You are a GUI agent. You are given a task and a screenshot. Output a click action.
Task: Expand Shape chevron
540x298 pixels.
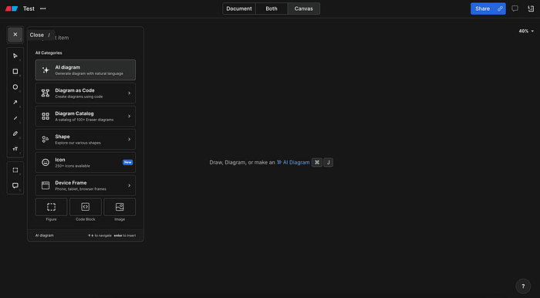click(x=129, y=139)
